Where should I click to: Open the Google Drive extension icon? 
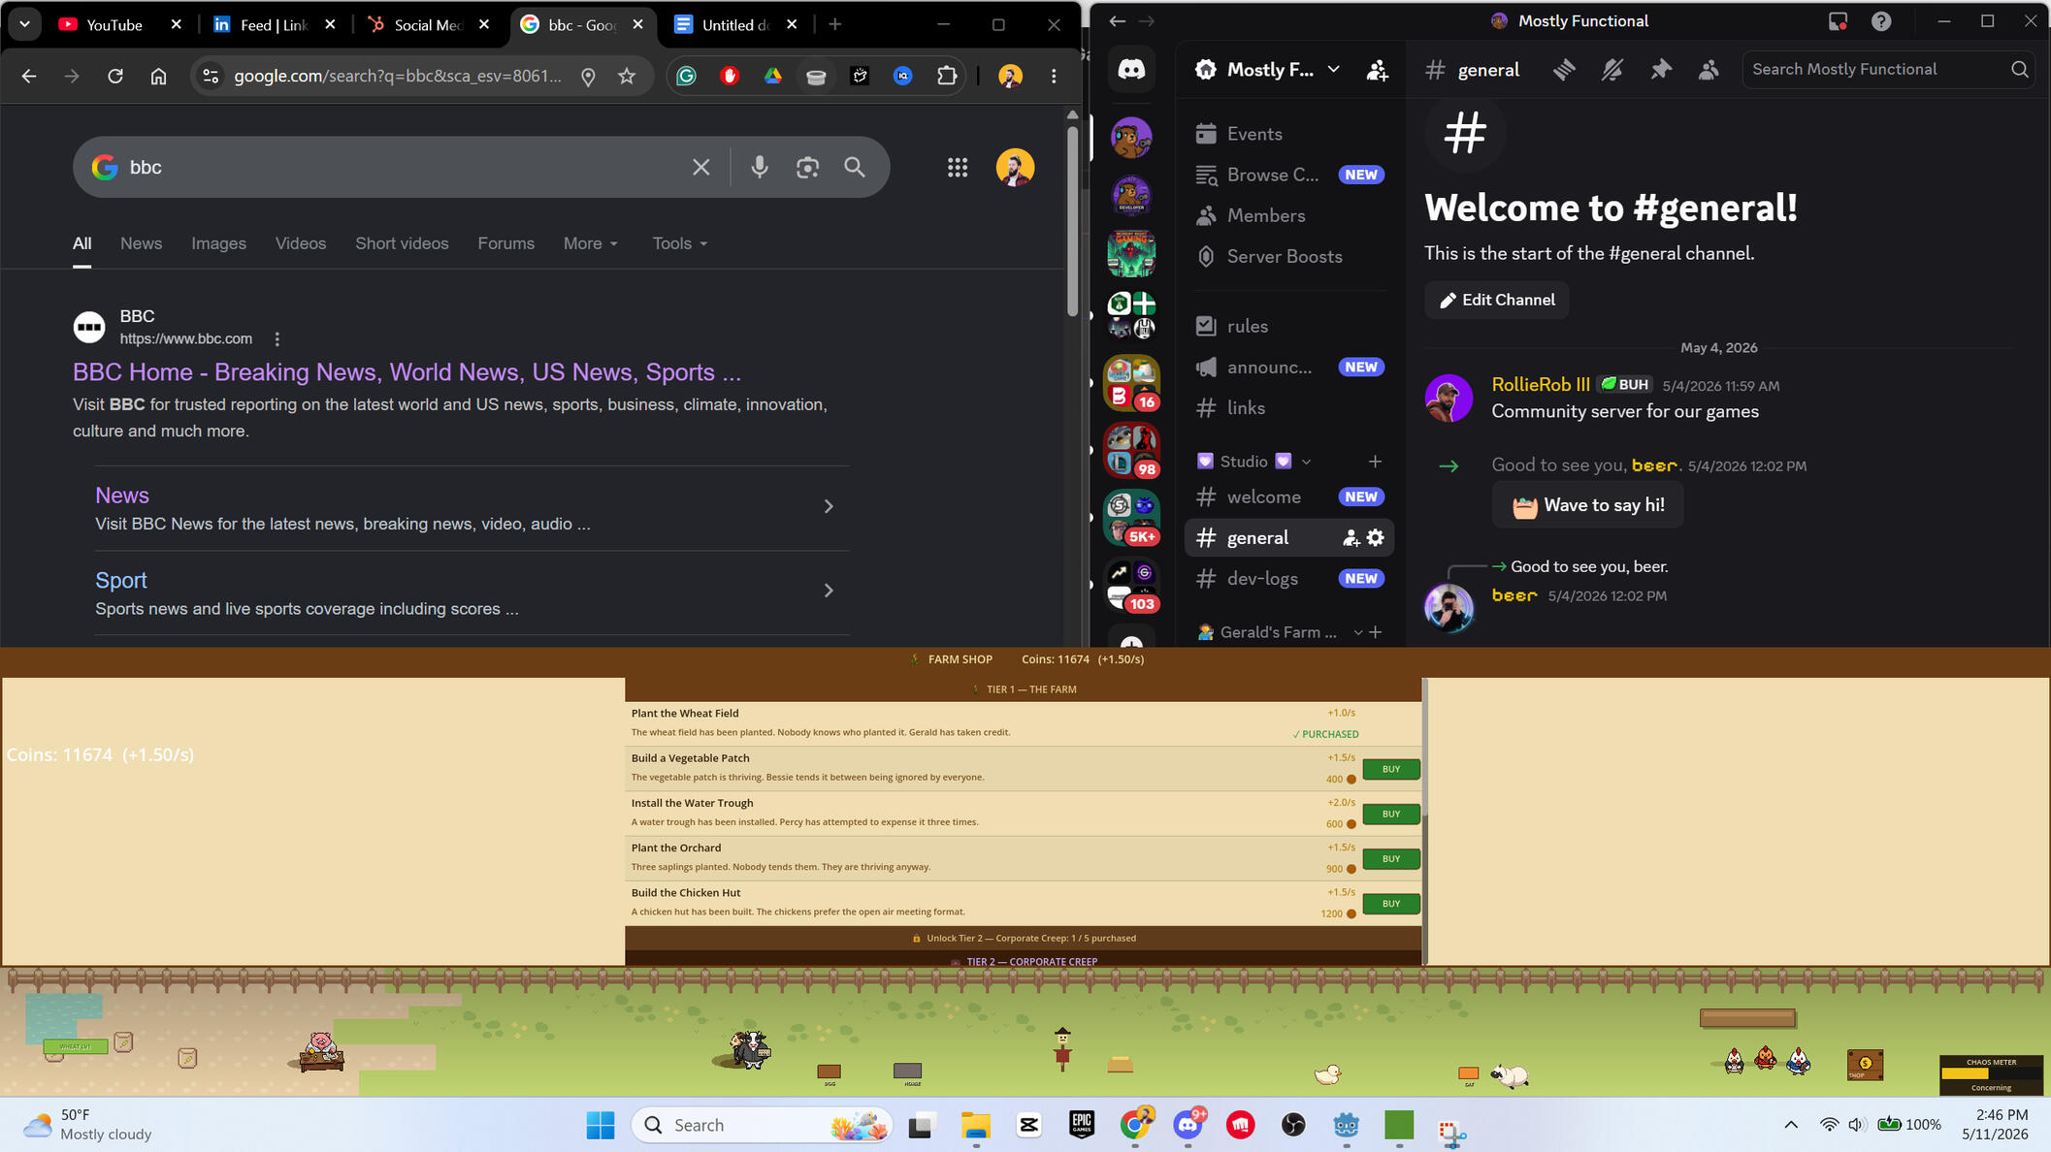pos(773,76)
